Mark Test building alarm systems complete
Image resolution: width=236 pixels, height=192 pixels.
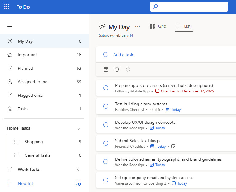click(106, 106)
